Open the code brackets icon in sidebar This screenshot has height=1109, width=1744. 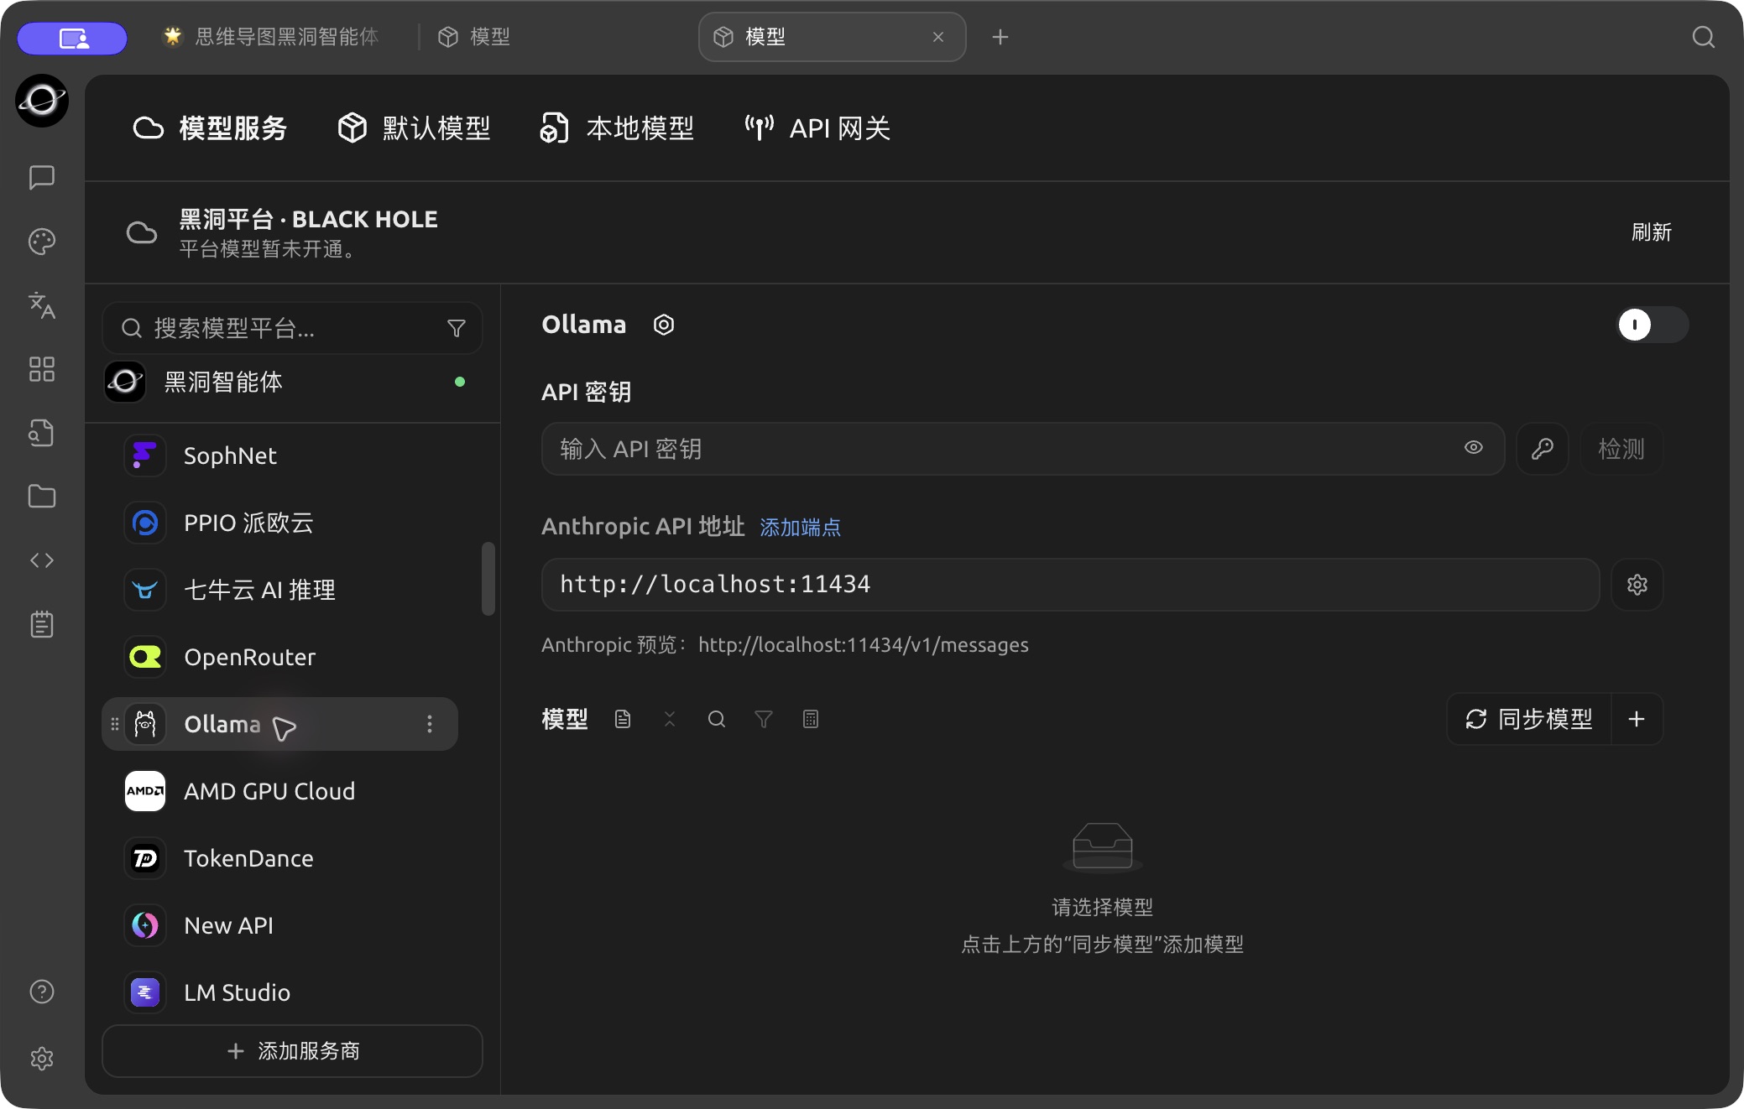[x=42, y=560]
